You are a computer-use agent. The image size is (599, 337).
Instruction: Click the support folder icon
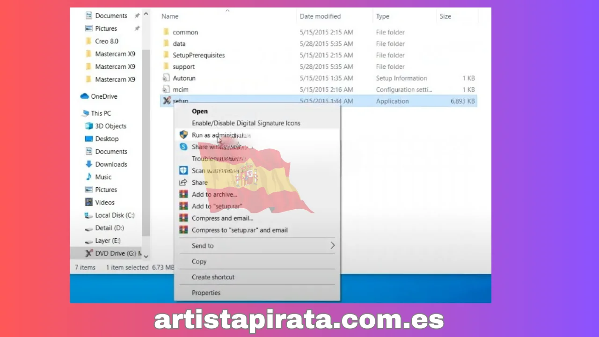(x=166, y=66)
